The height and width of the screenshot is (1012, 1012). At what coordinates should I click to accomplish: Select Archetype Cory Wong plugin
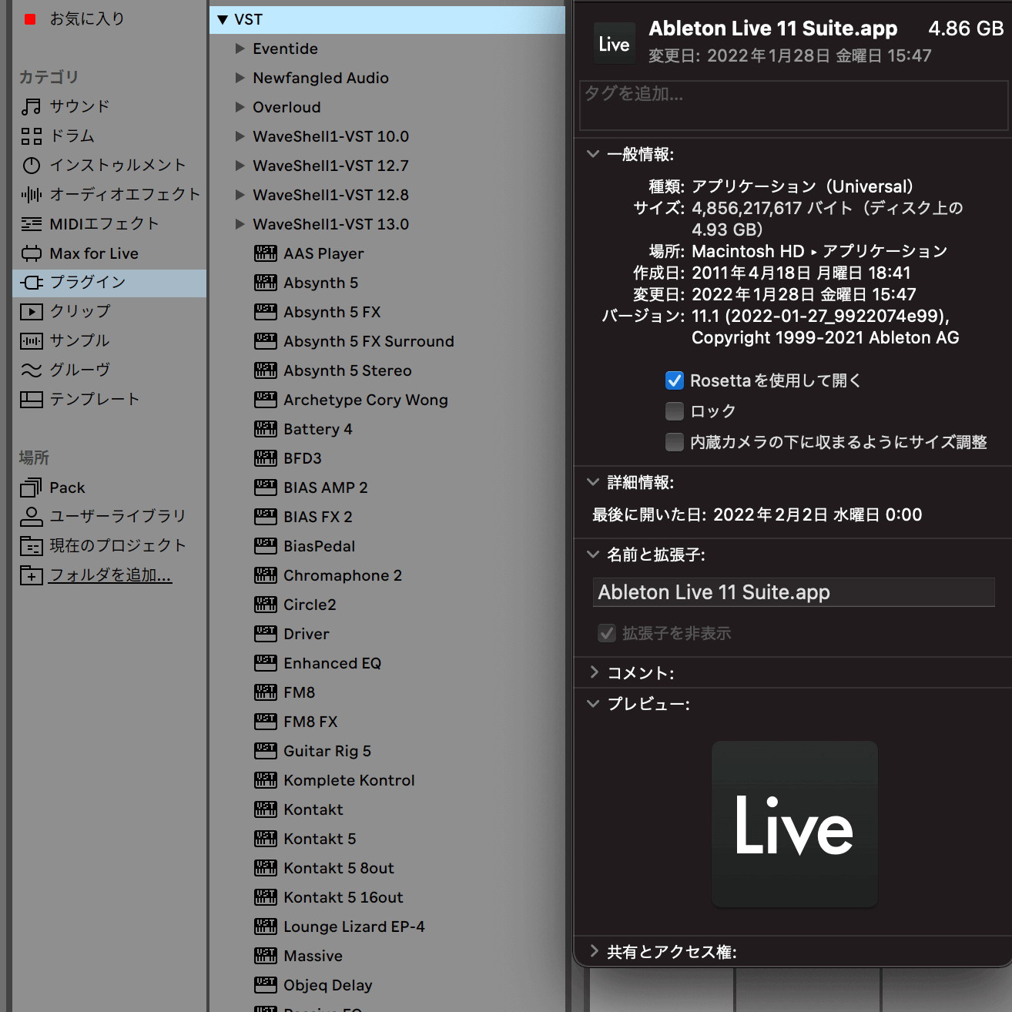365,400
